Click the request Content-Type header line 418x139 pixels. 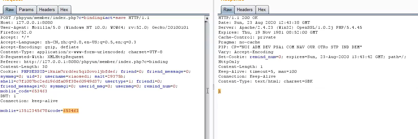(81, 52)
